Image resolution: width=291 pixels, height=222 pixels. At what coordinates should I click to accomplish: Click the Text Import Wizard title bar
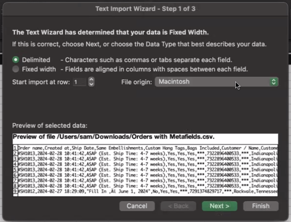click(145, 9)
